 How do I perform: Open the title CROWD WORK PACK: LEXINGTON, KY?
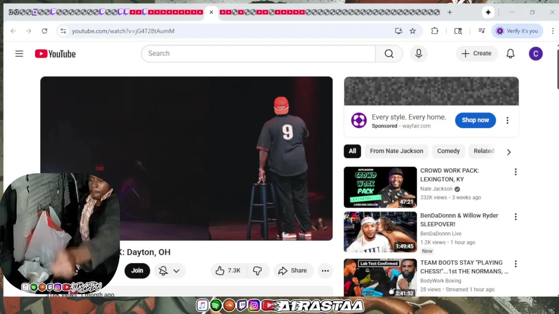pos(449,175)
